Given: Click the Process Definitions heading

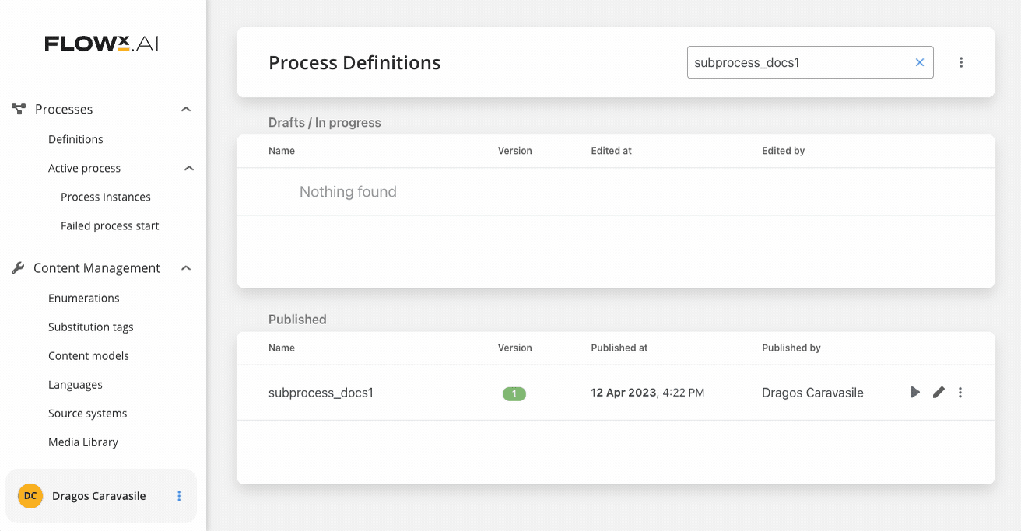Looking at the screenshot, I should tap(355, 63).
